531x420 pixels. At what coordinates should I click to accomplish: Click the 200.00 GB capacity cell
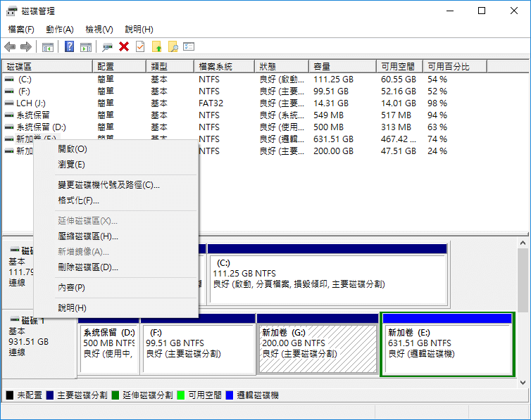[x=333, y=151]
